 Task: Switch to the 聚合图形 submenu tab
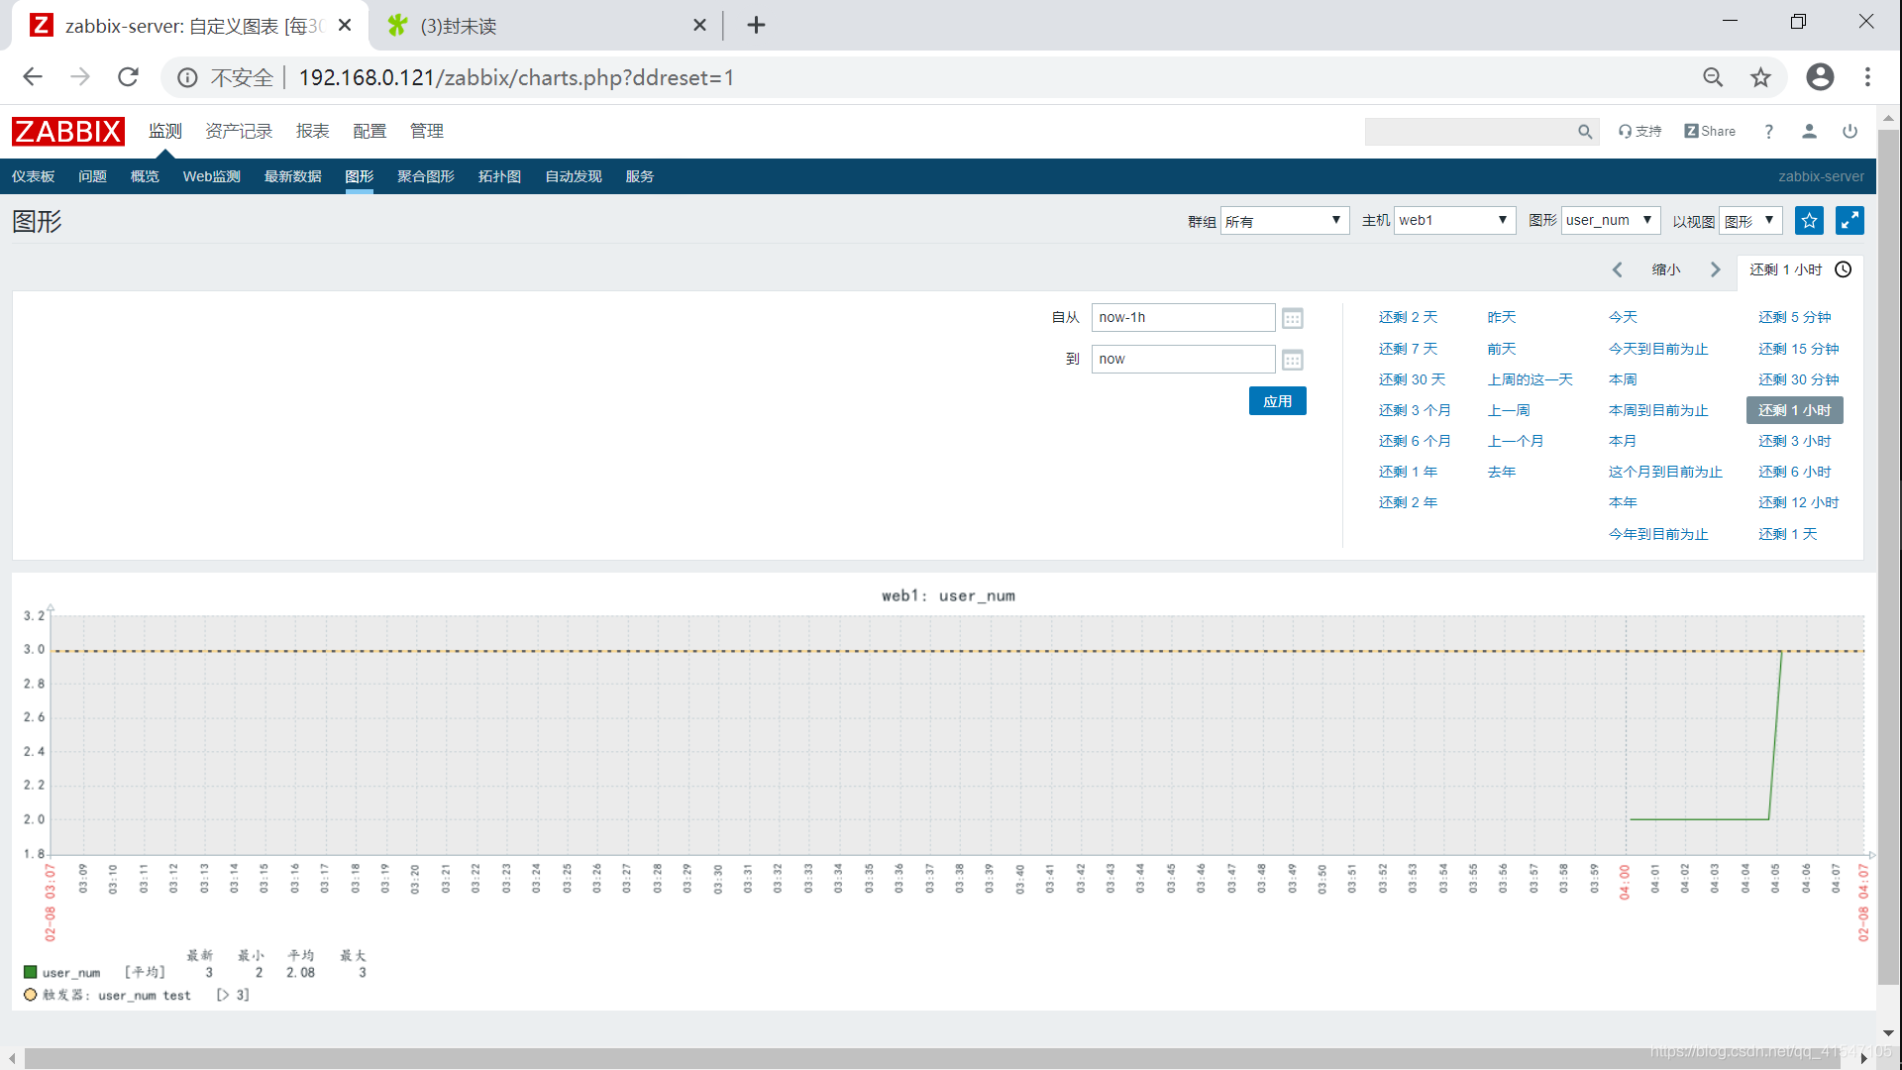click(x=426, y=176)
